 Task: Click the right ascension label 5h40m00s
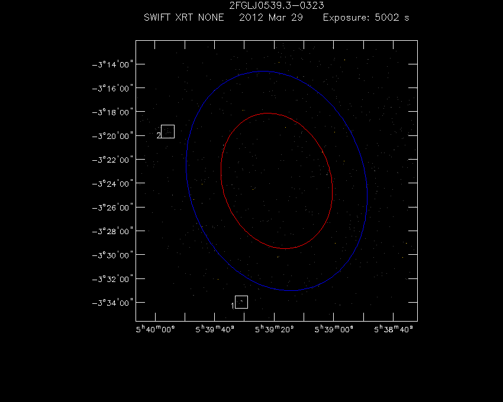pos(155,329)
